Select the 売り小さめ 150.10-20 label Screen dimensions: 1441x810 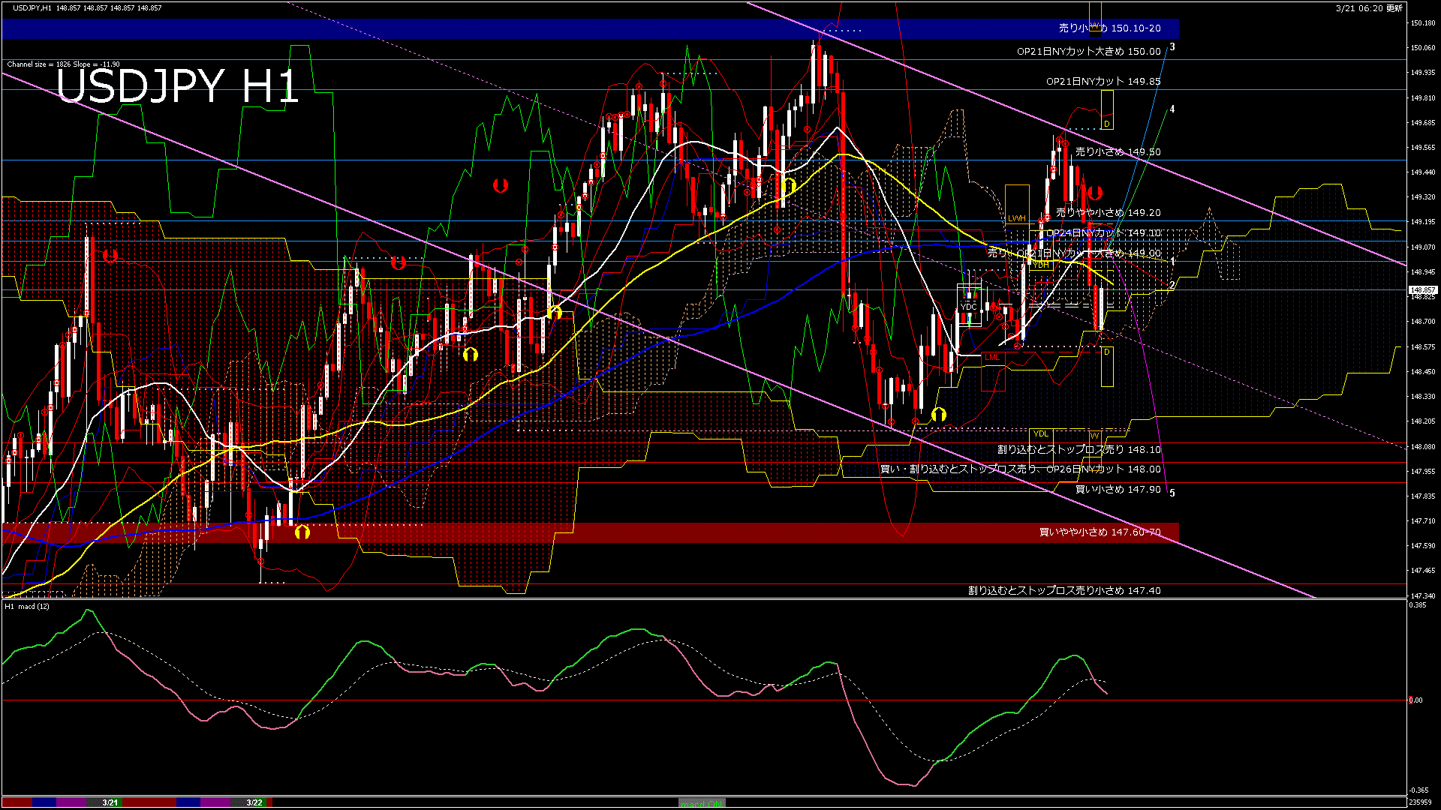1110,28
